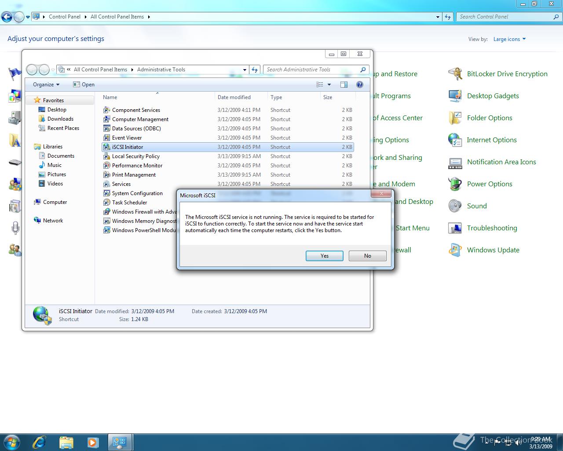Open BitLocker Drive Encryption icon

(455, 74)
